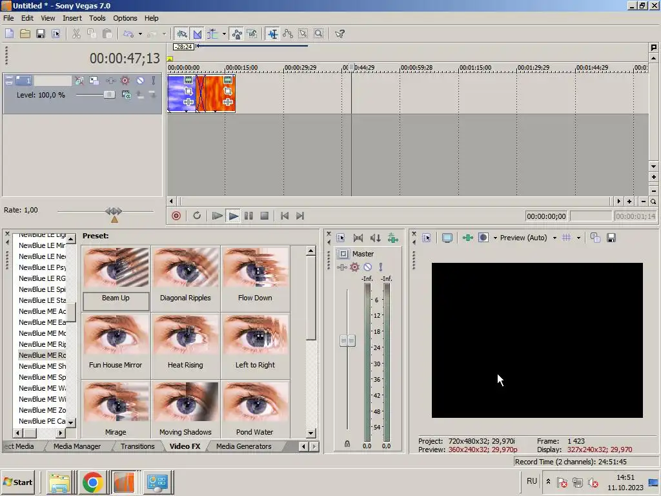Click the New project icon

coord(9,34)
